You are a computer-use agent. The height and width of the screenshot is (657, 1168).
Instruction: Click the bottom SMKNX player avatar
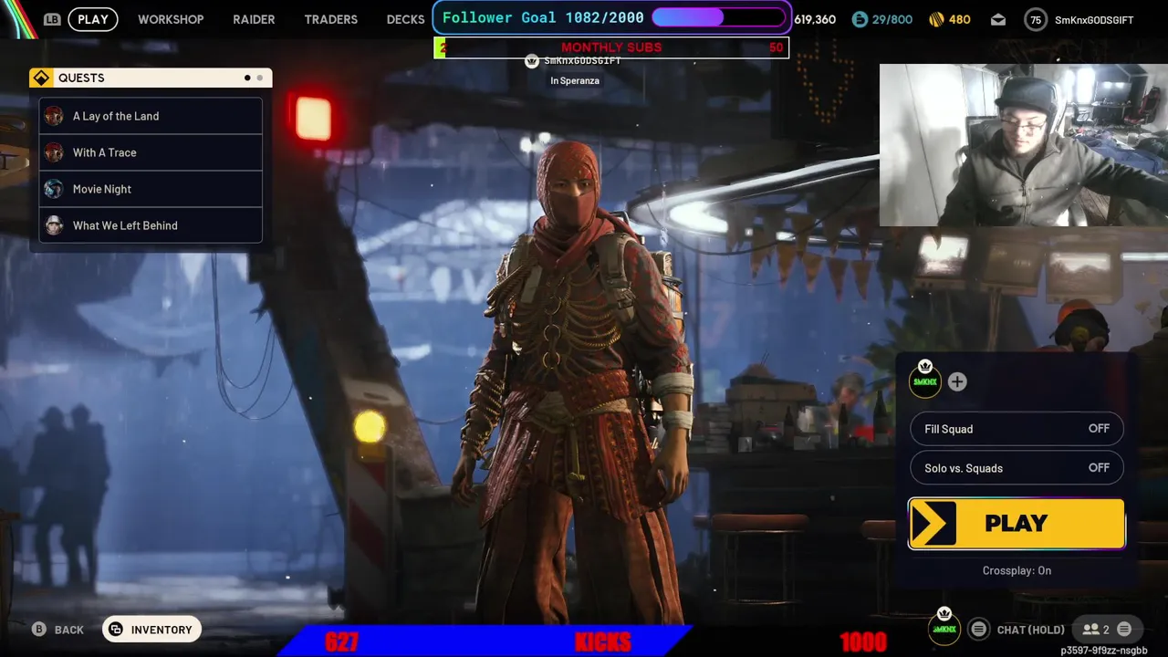click(944, 628)
